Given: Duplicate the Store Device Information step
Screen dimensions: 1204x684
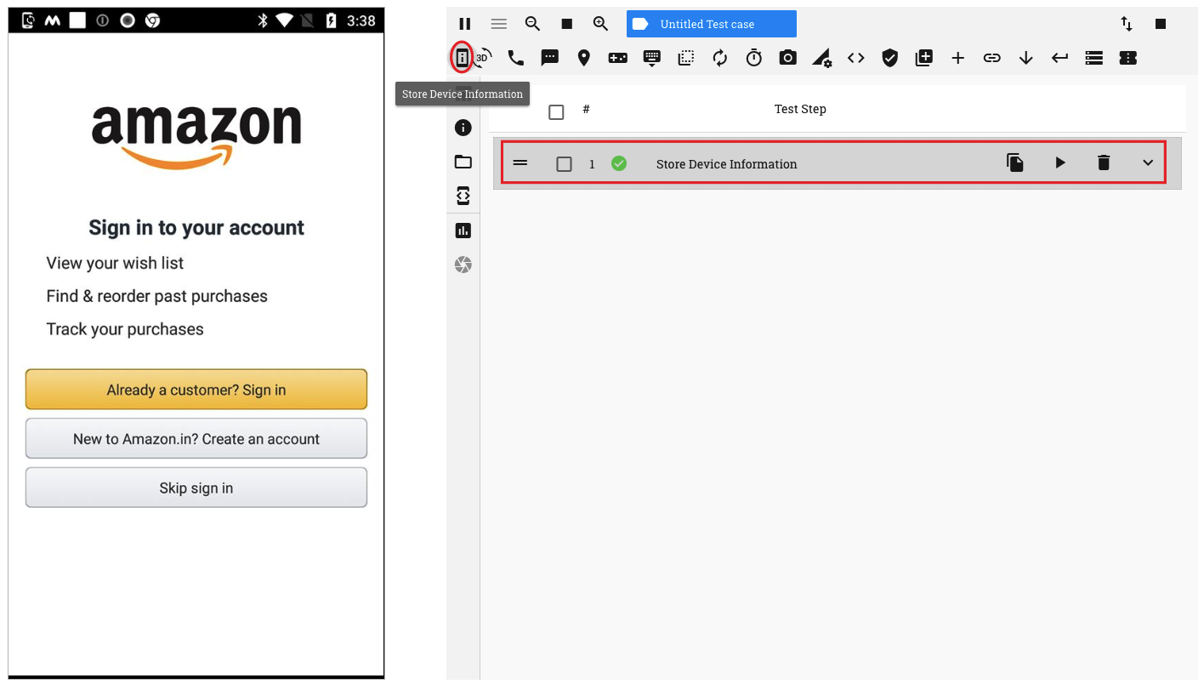Looking at the screenshot, I should (x=1015, y=162).
